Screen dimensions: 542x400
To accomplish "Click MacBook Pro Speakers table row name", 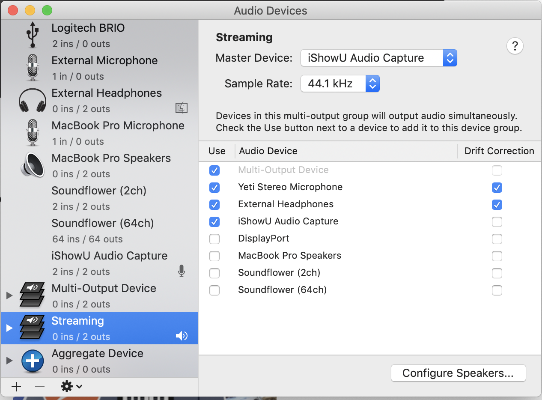I will [289, 256].
